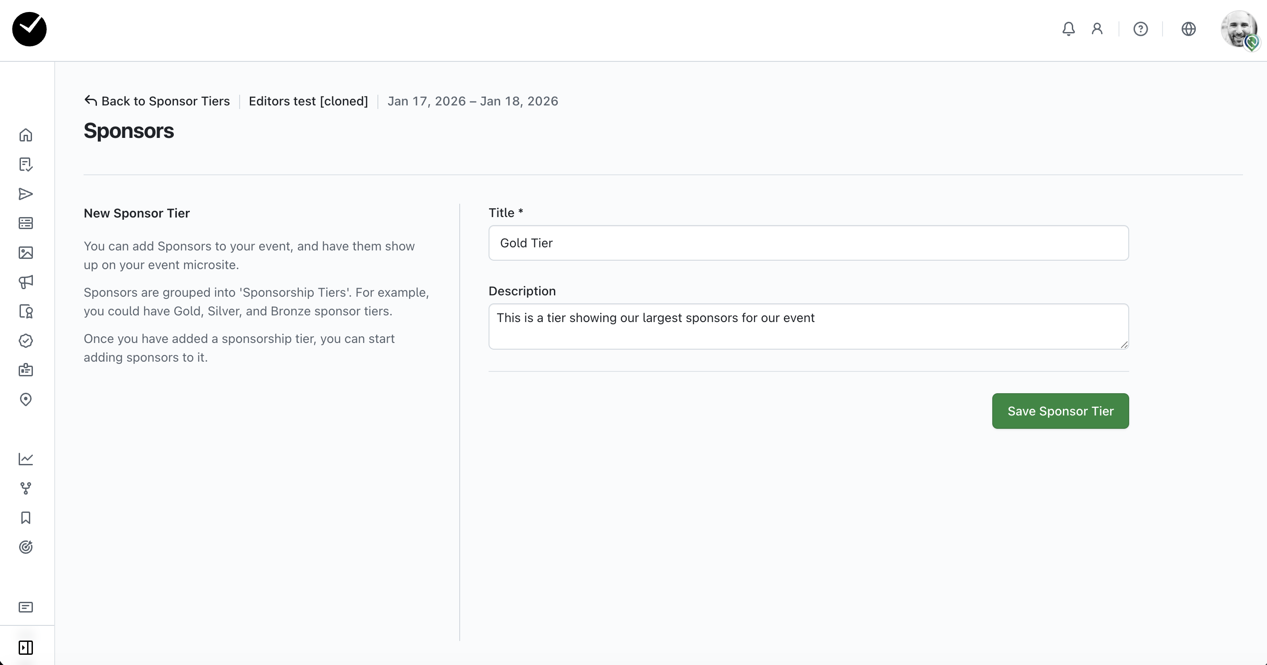
Task: Expand the sidebar with panel toggle
Action: (26, 647)
